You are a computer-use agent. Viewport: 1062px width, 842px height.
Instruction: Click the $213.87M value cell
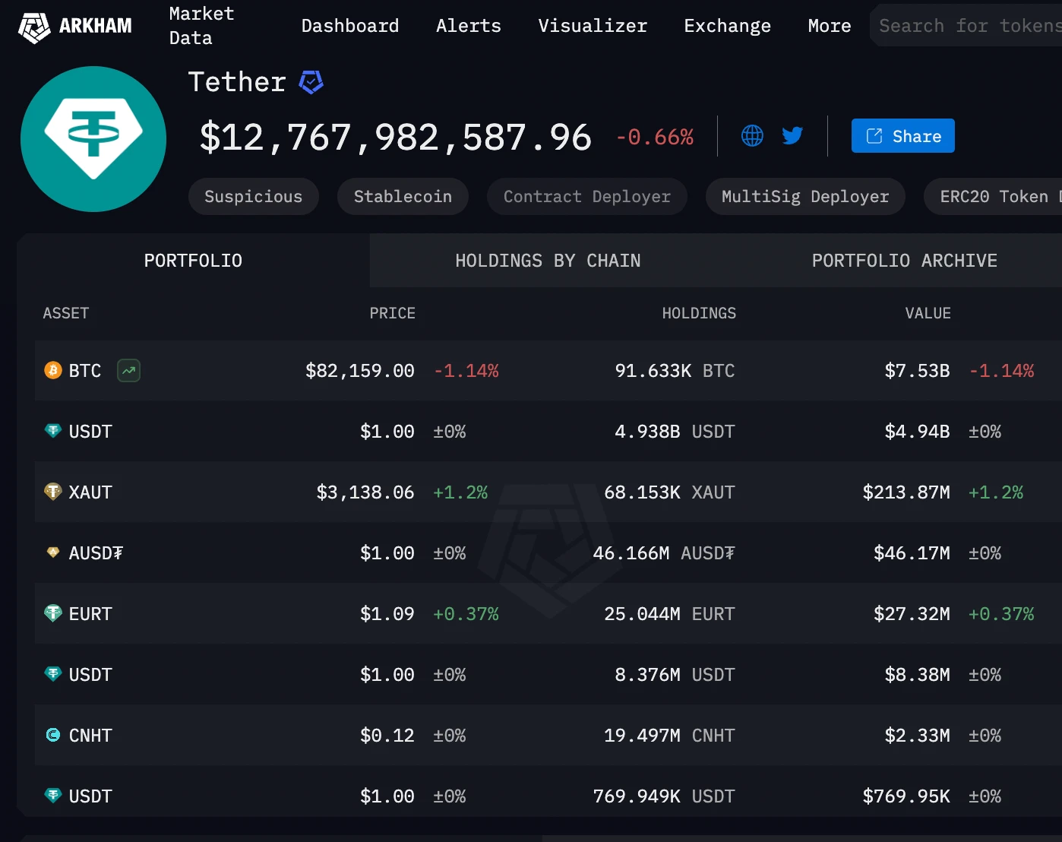906,492
